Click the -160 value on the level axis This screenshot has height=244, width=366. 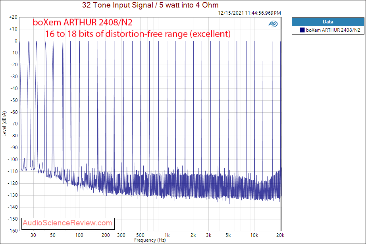pyautogui.click(x=13, y=231)
